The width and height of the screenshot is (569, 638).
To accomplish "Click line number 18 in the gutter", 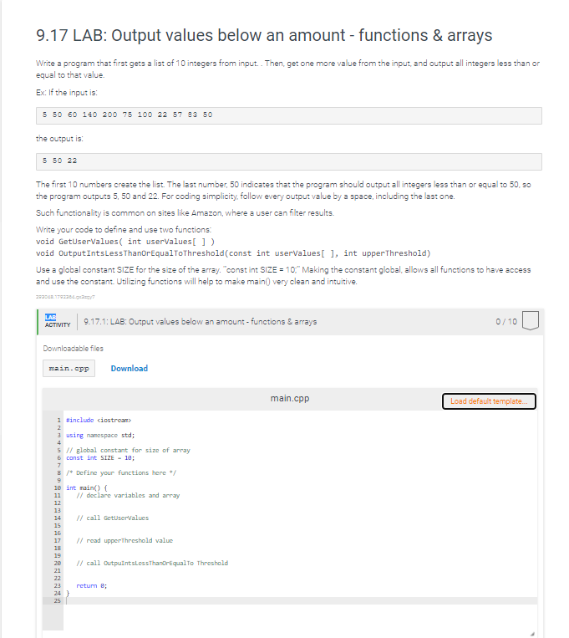I will click(x=58, y=548).
